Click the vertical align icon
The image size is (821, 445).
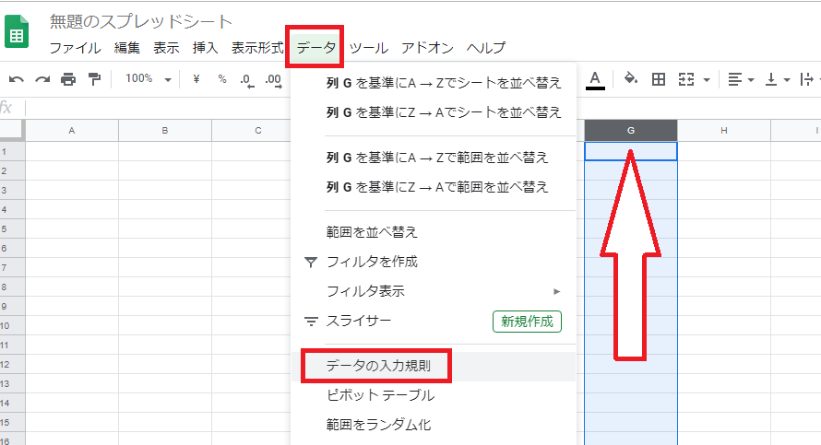(x=771, y=79)
